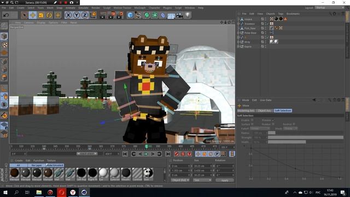The height and width of the screenshot is (197, 350).
Task: Click the Spline pen tool icon
Action: point(138,15)
